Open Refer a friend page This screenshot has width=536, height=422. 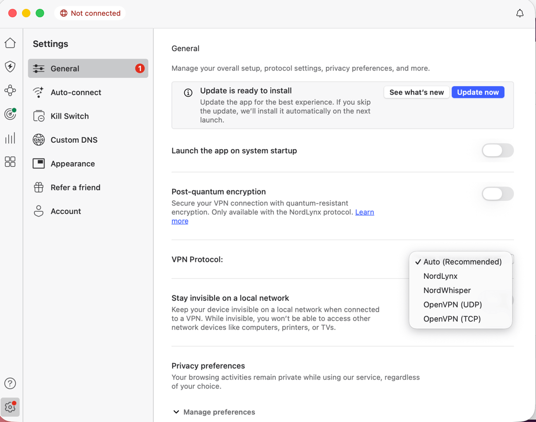[x=88, y=187]
